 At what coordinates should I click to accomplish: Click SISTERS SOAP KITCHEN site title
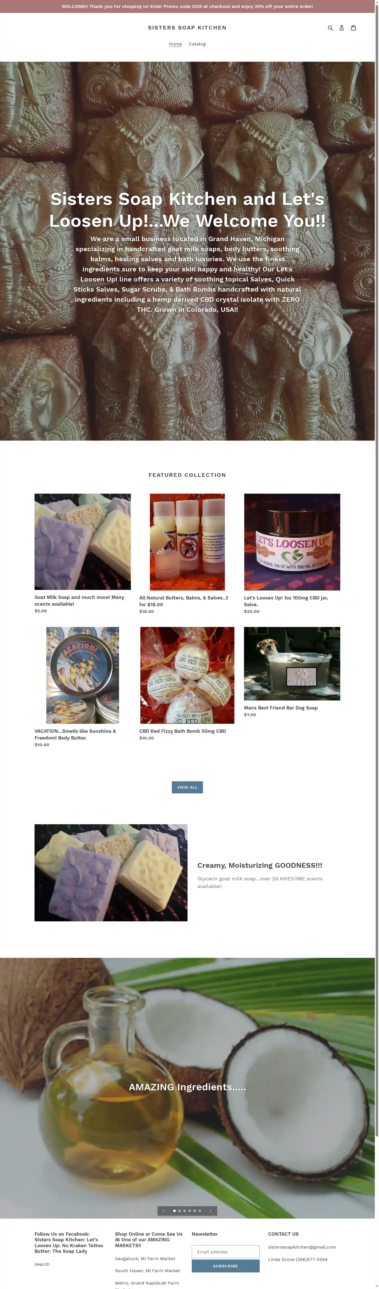(x=187, y=28)
